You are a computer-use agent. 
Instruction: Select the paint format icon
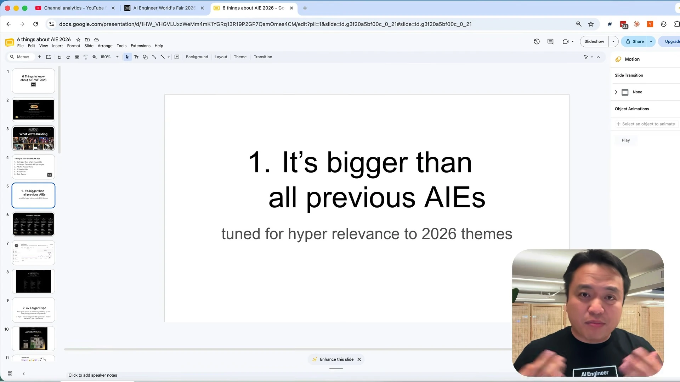pyautogui.click(x=85, y=57)
